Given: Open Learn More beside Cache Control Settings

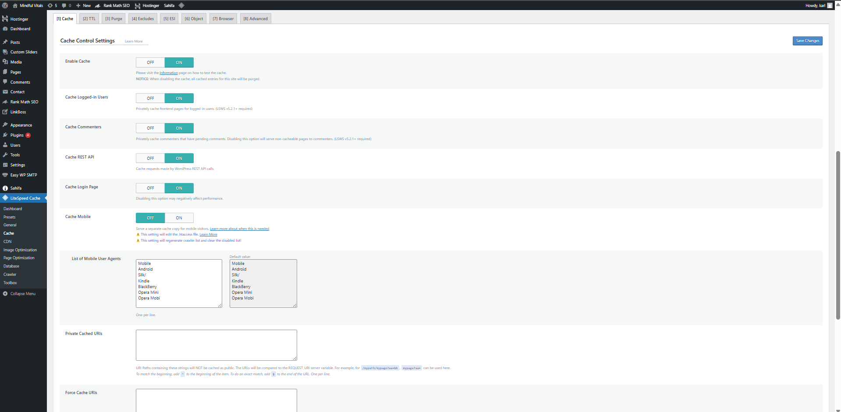Looking at the screenshot, I should click(x=134, y=42).
